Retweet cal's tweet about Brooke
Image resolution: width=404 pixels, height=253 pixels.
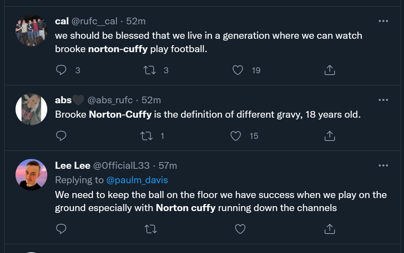[151, 70]
